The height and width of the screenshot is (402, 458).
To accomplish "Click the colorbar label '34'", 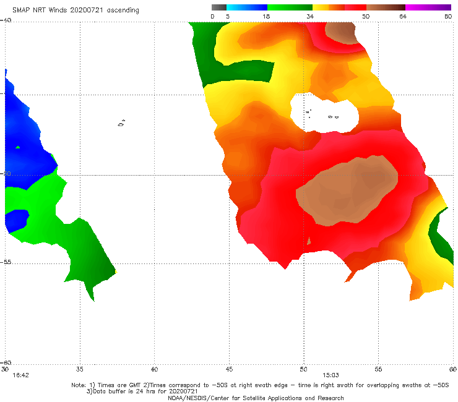I will tap(310, 17).
